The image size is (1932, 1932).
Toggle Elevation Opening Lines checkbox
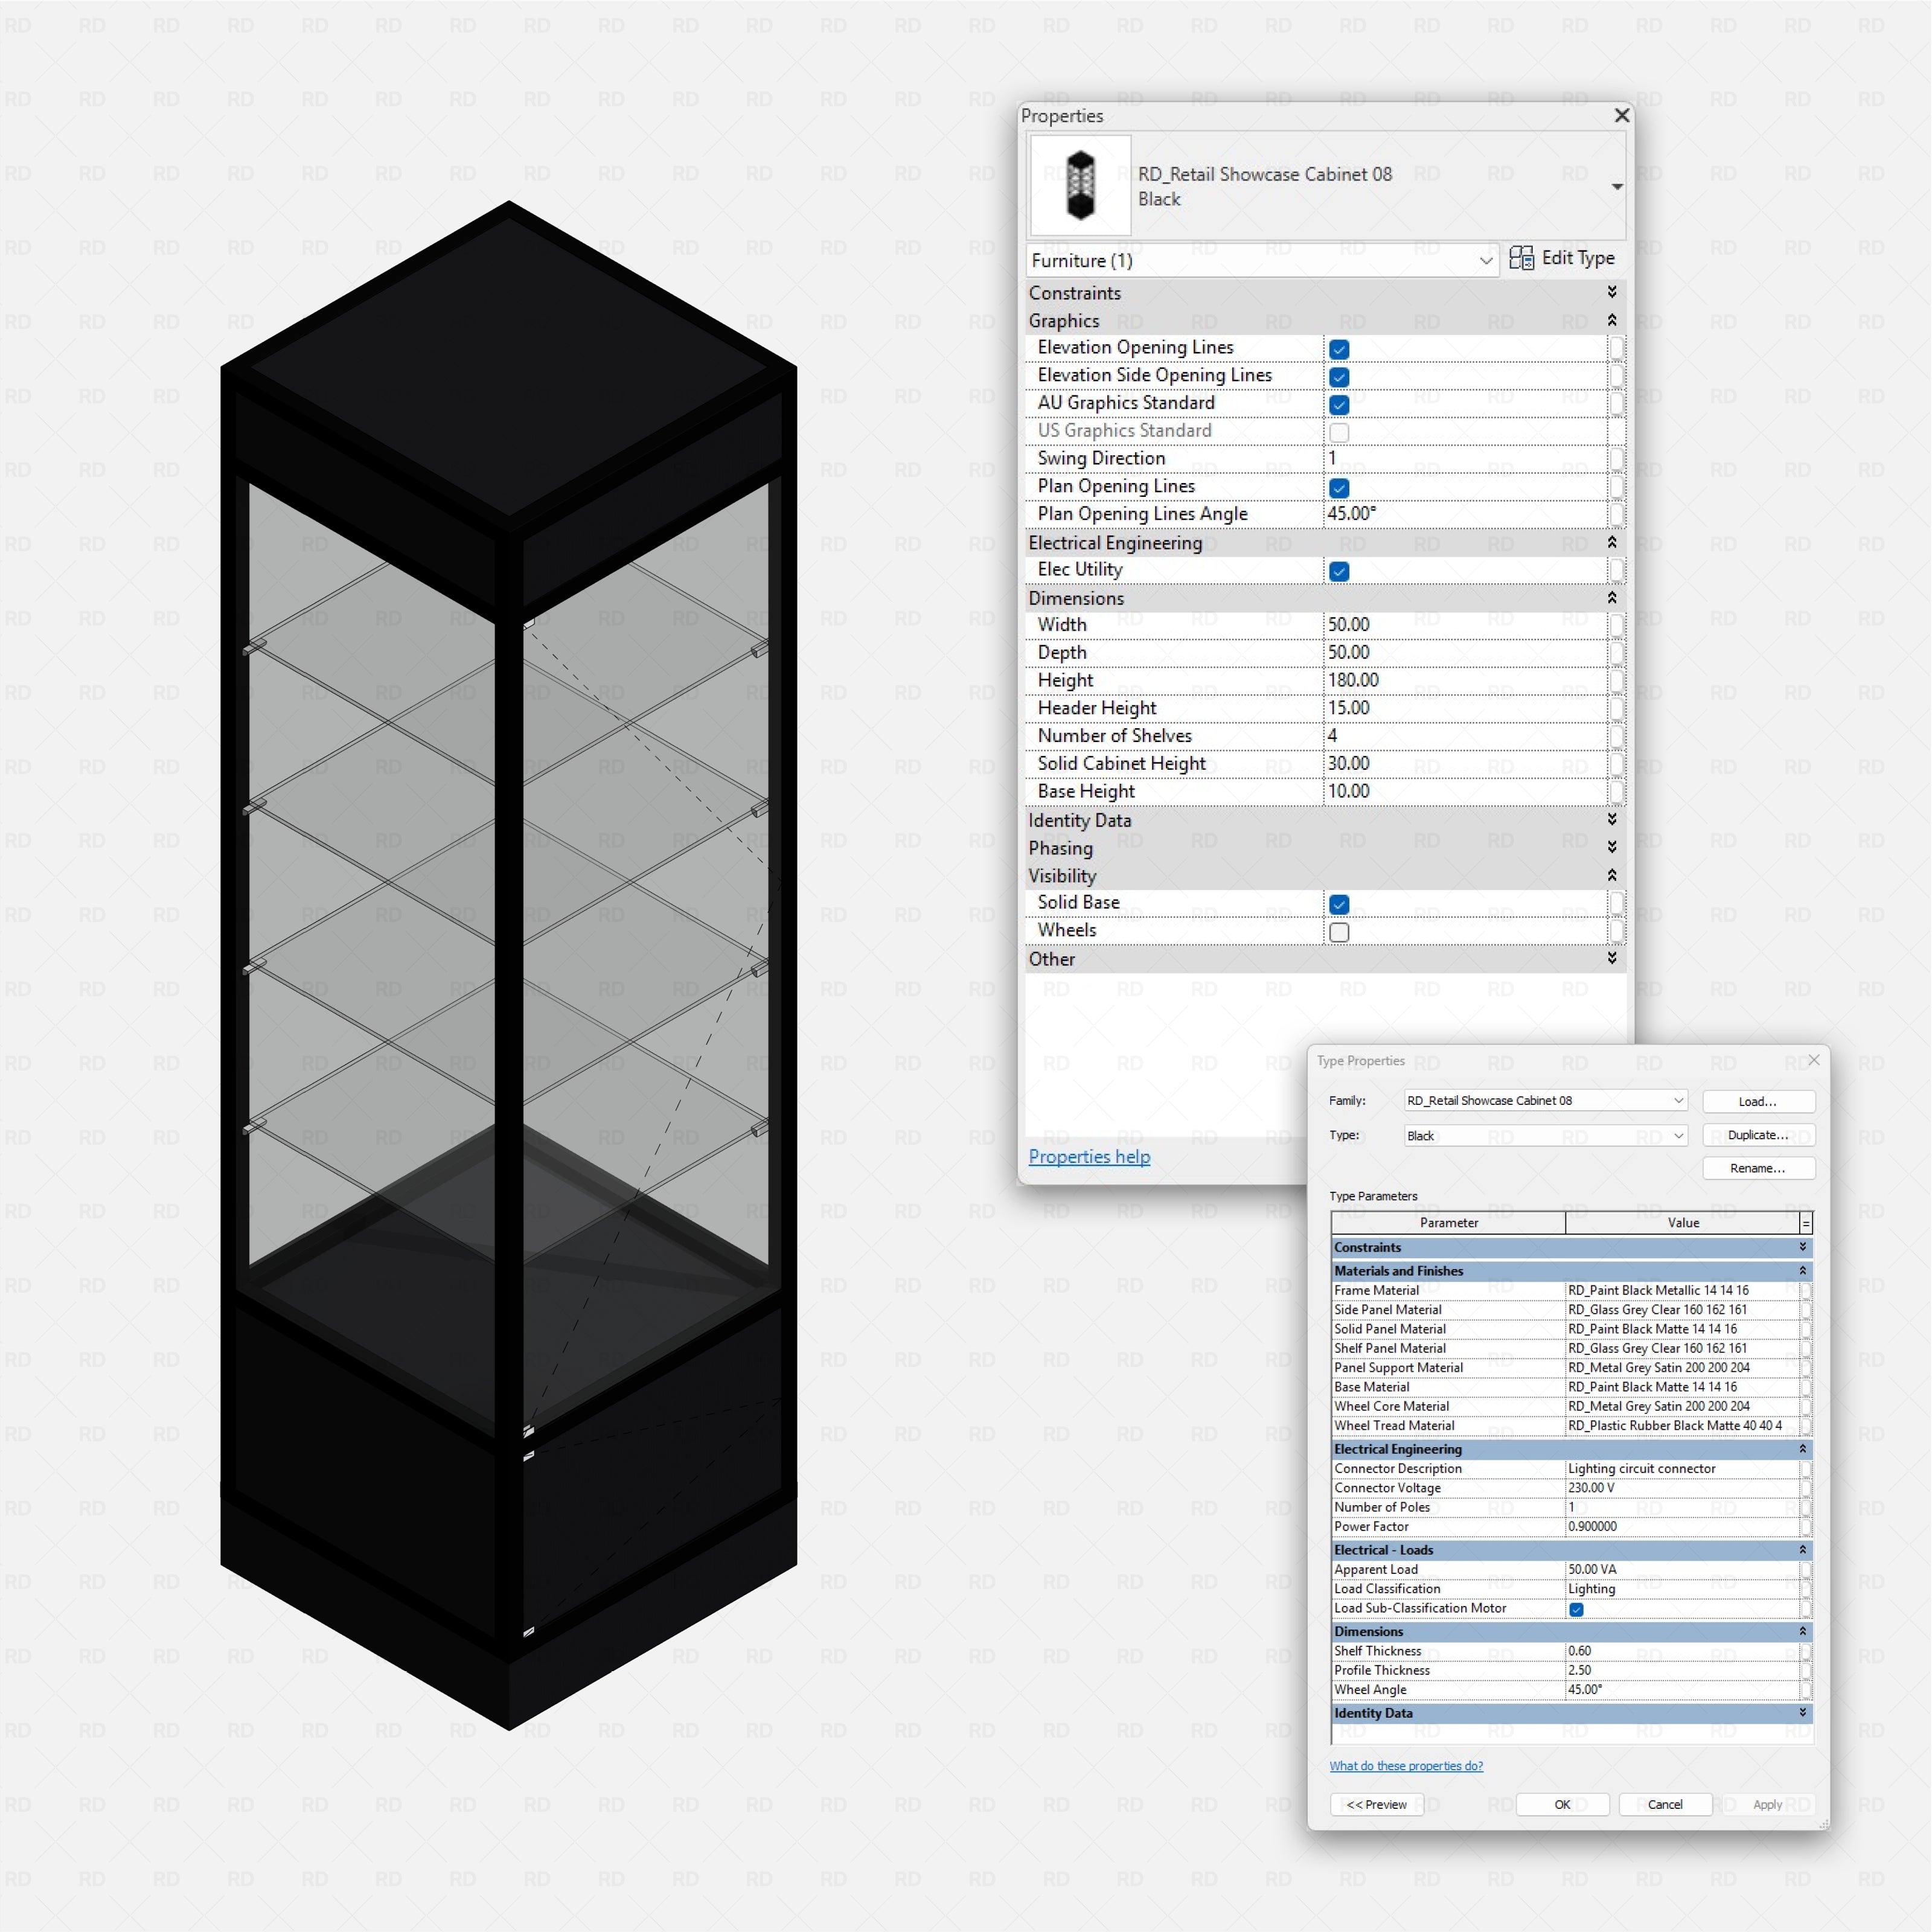[1339, 349]
